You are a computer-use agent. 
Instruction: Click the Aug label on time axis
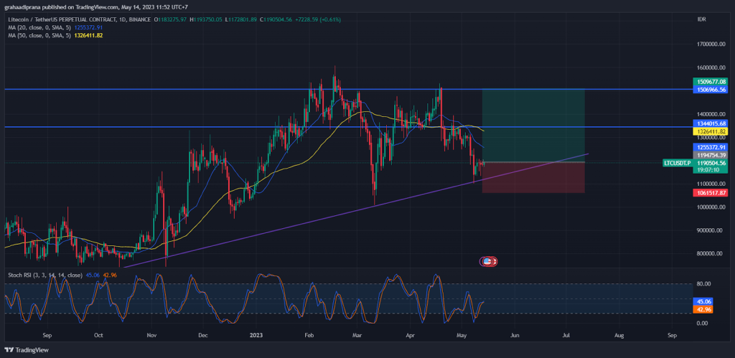click(x=619, y=336)
